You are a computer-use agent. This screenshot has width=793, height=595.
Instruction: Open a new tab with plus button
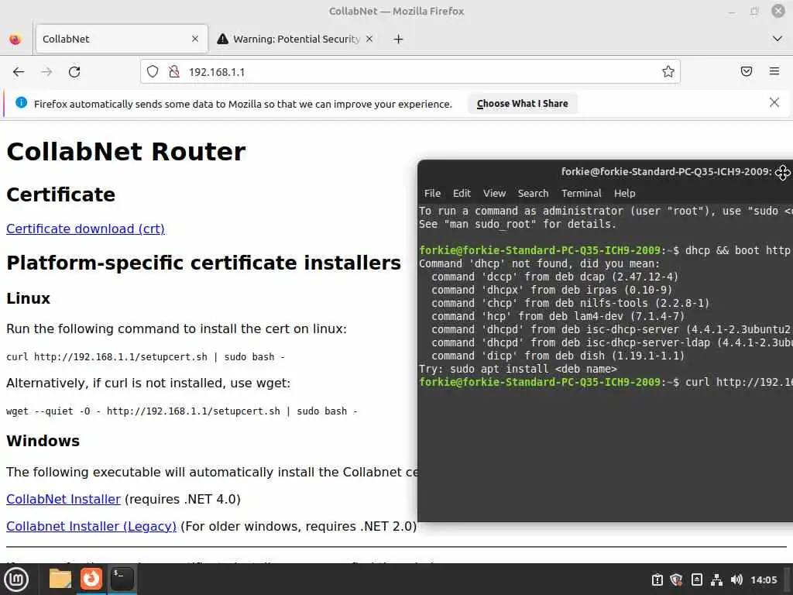point(399,39)
